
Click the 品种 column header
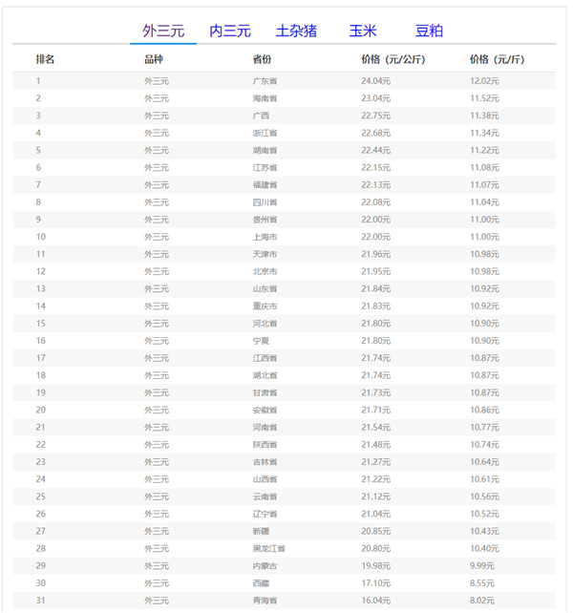(154, 59)
